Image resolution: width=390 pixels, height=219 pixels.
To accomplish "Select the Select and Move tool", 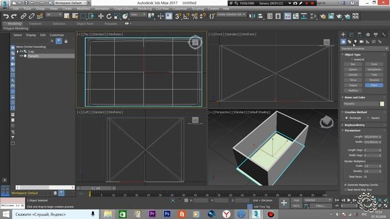I will click(101, 16).
